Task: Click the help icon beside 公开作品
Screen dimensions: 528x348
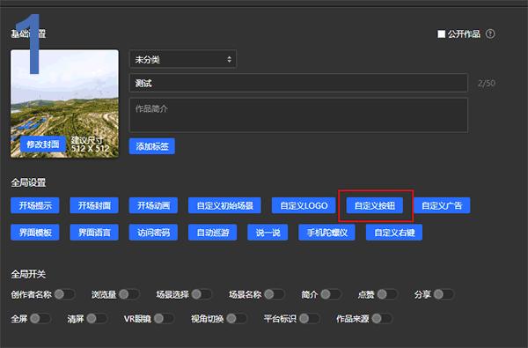Action: click(x=490, y=33)
